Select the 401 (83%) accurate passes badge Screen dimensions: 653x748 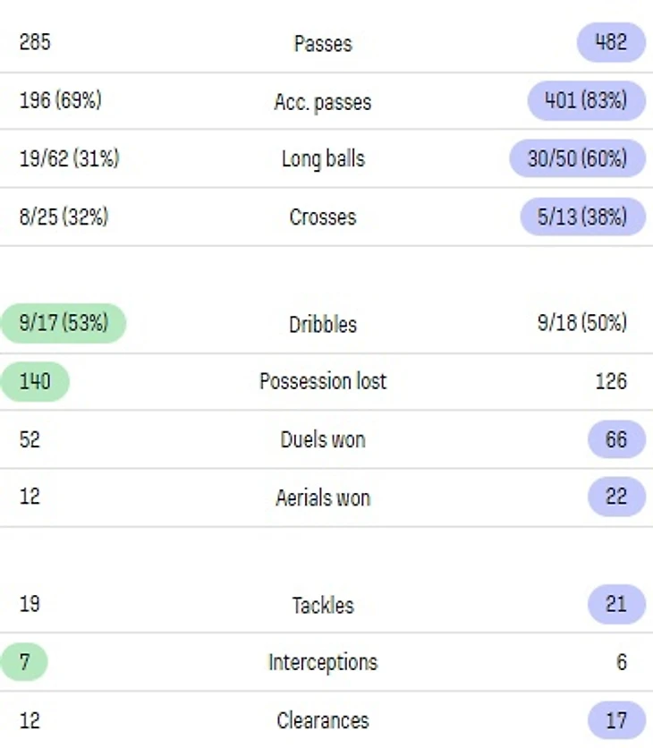click(586, 100)
